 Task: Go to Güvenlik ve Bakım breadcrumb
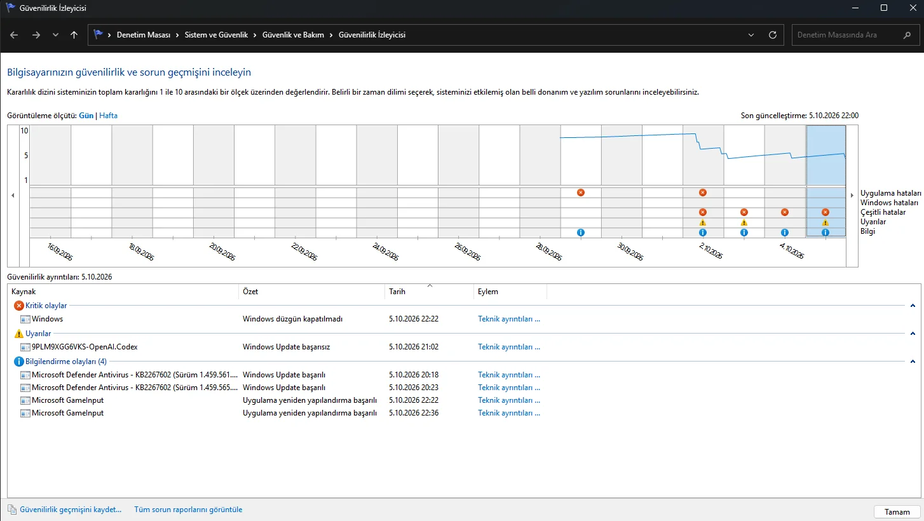pyautogui.click(x=293, y=35)
